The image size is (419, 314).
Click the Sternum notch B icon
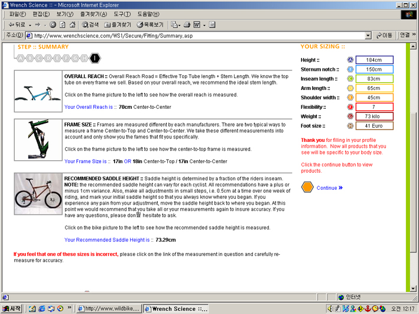pos(350,69)
